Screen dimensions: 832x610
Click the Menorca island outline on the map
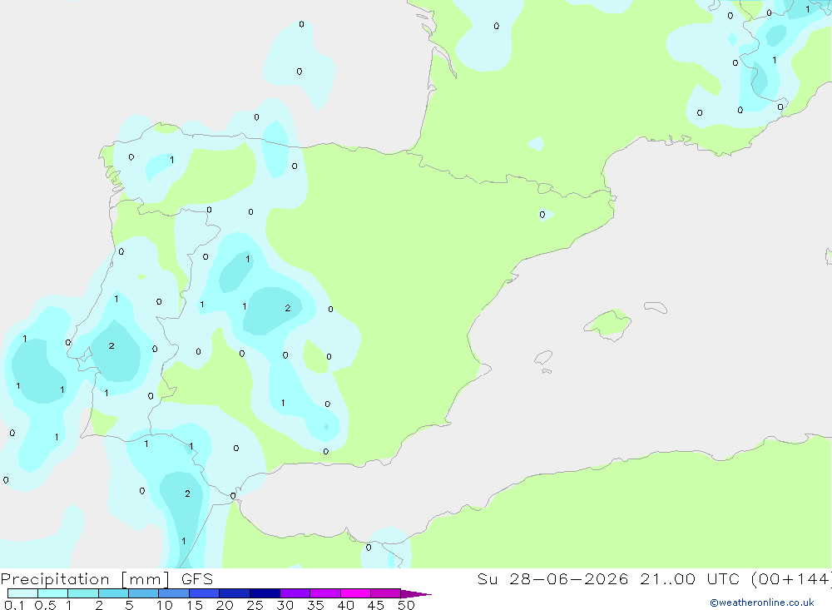(656, 307)
